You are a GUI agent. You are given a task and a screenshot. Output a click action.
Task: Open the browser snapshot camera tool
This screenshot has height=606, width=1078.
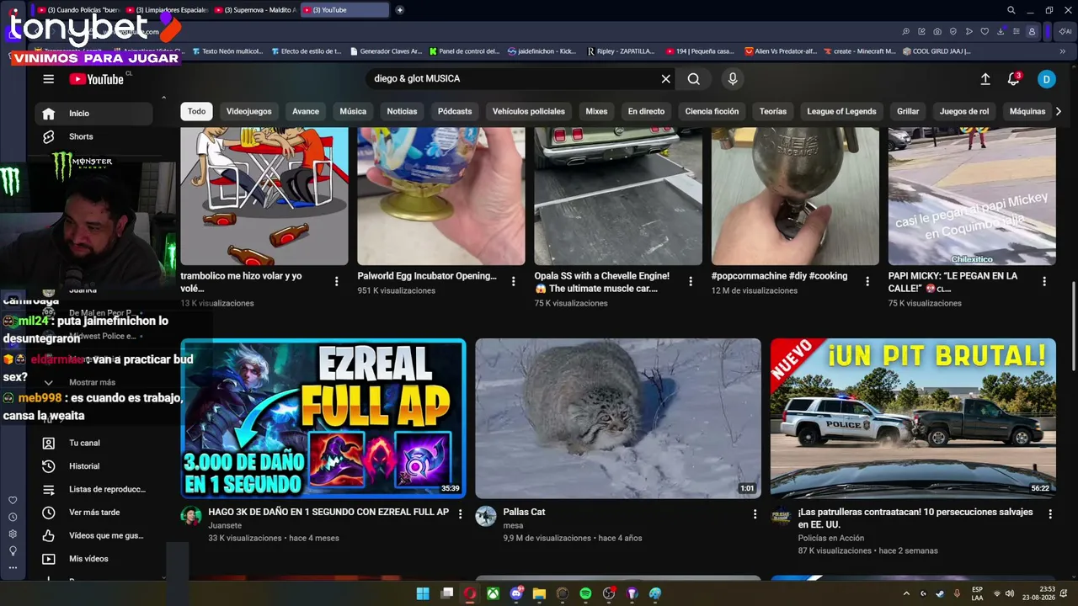coord(937,31)
